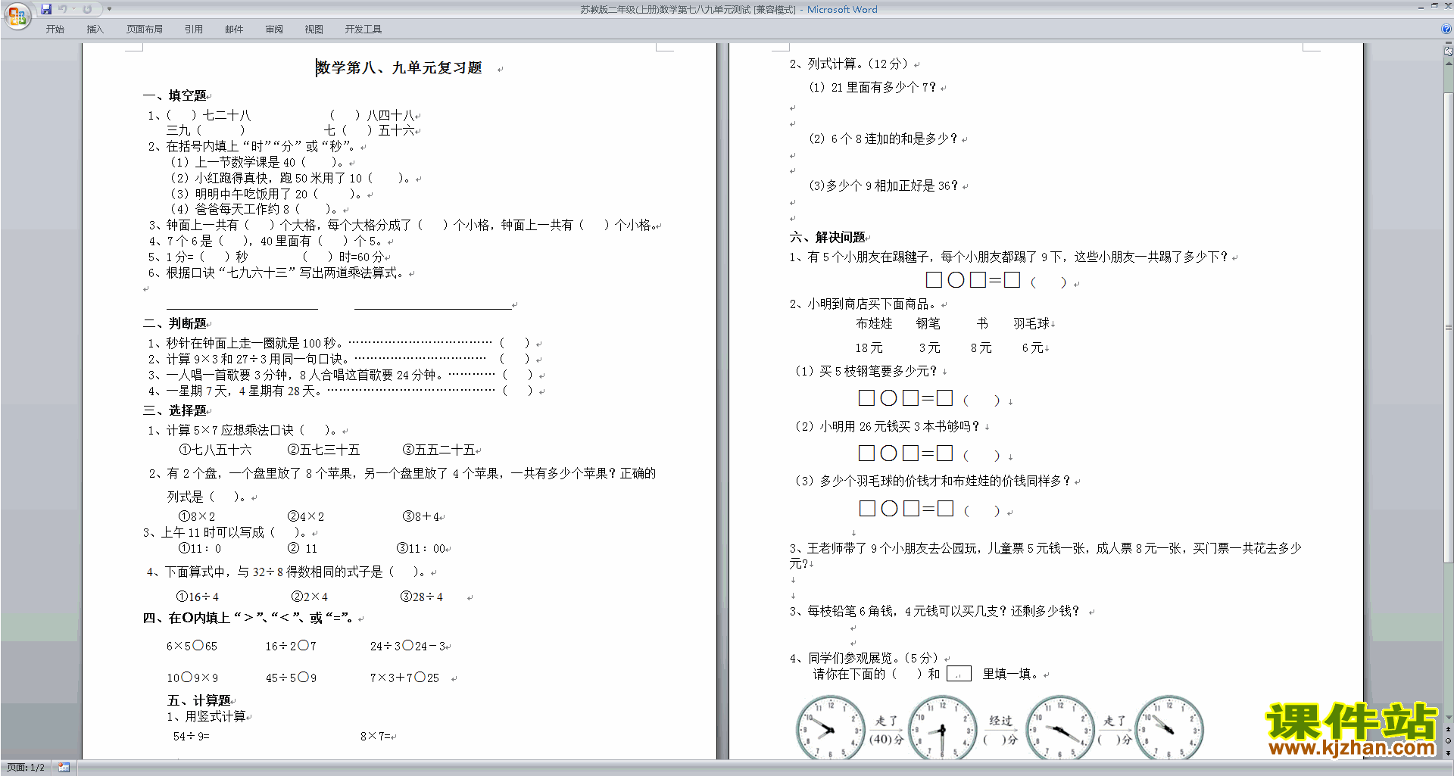Click the Previous Page double-arrow button

(x=1449, y=729)
